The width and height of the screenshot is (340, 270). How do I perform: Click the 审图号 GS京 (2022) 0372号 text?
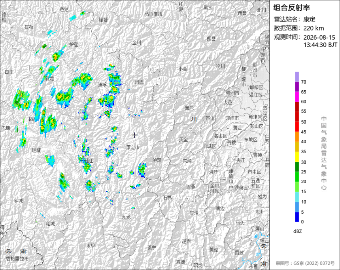[x=305, y=263]
